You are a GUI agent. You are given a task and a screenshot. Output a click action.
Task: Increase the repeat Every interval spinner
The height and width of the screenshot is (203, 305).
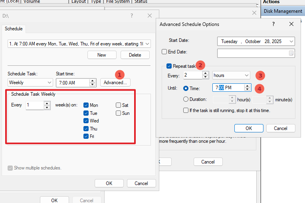(x=206, y=73)
